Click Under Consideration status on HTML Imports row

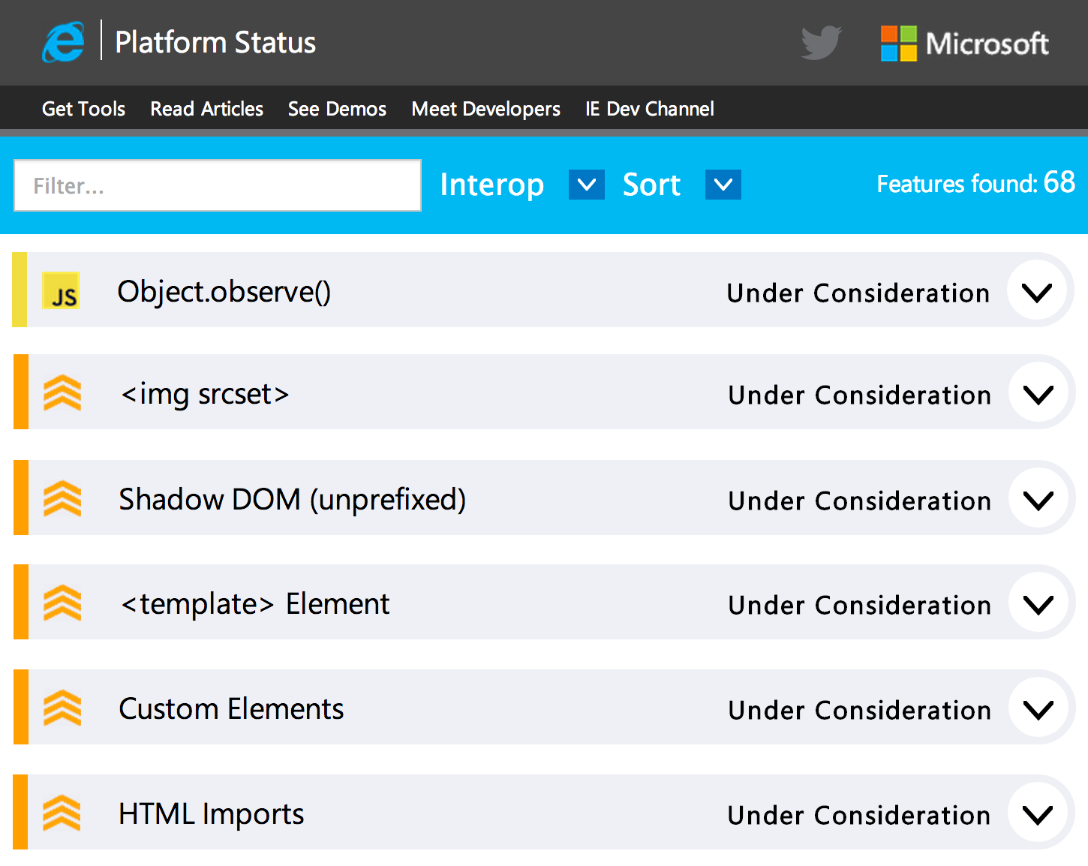point(859,815)
